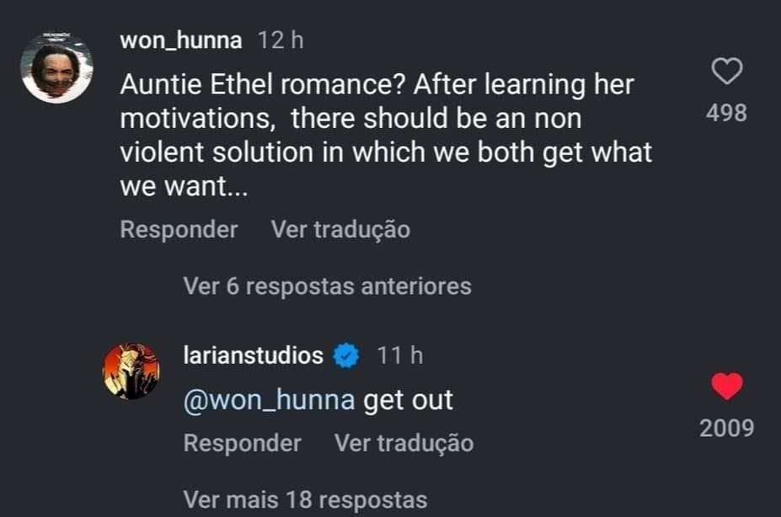The height and width of the screenshot is (517, 781).
Task: Reply to won_hunna's comment with Responder
Action: (179, 229)
